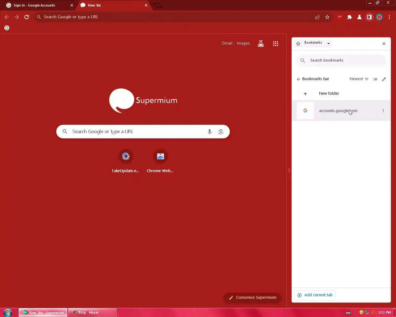The width and height of the screenshot is (396, 317).
Task: Close the Bookmarks side panel
Action: click(x=384, y=44)
